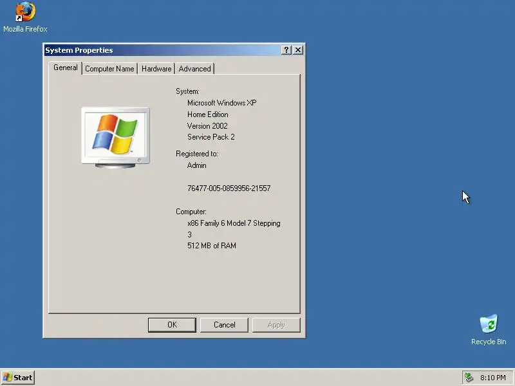515x386 pixels.
Task: Click the product ID 76477-005-0859956-21557
Action: click(229, 188)
